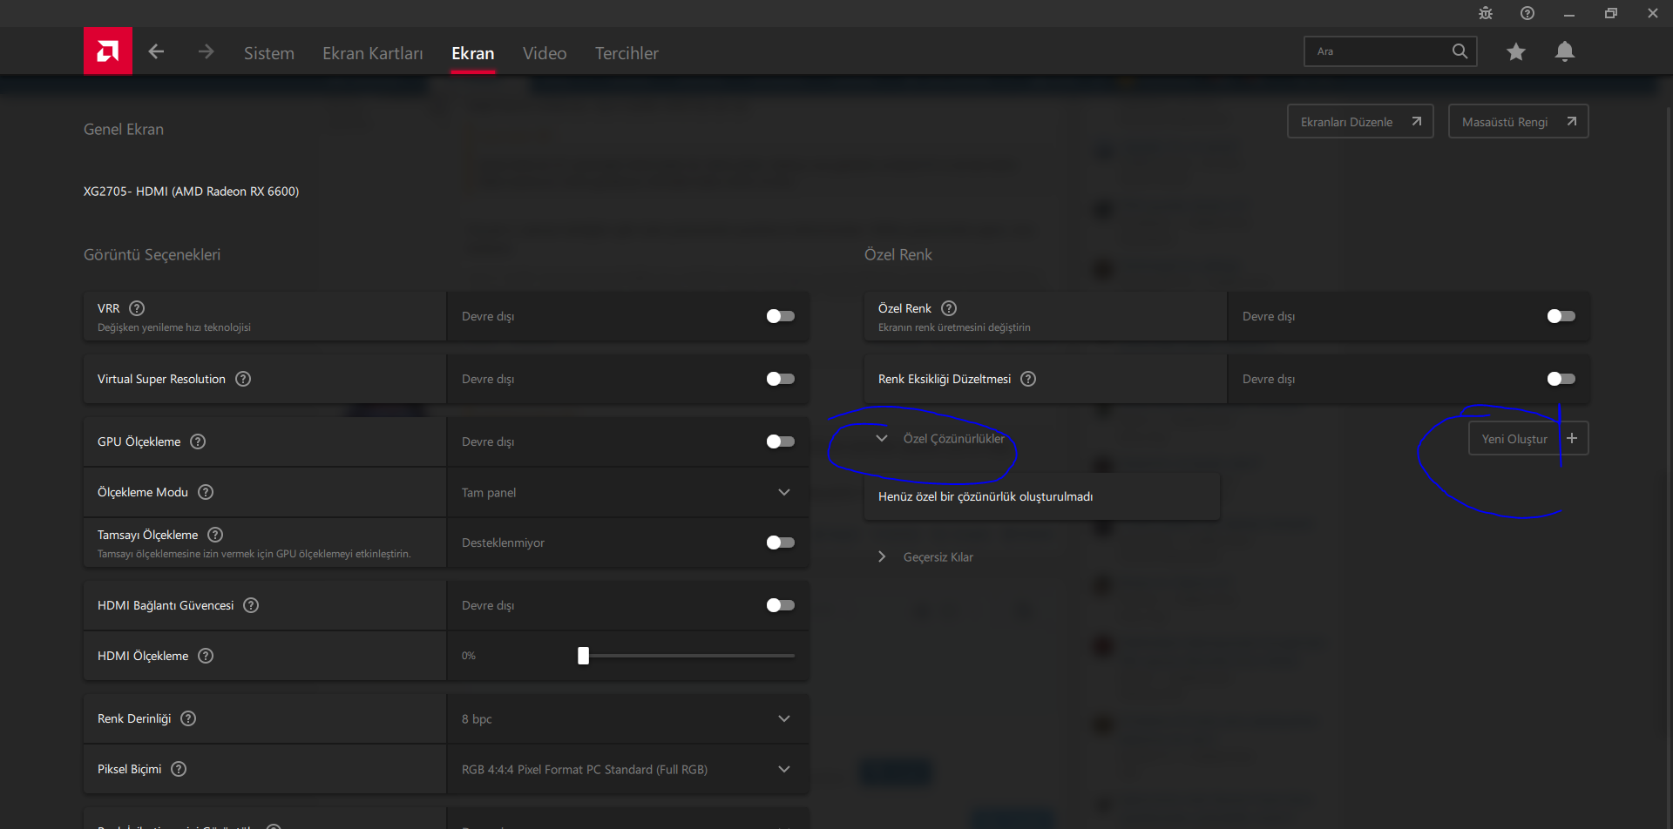Open the Ekran Kartları tab

click(x=372, y=53)
